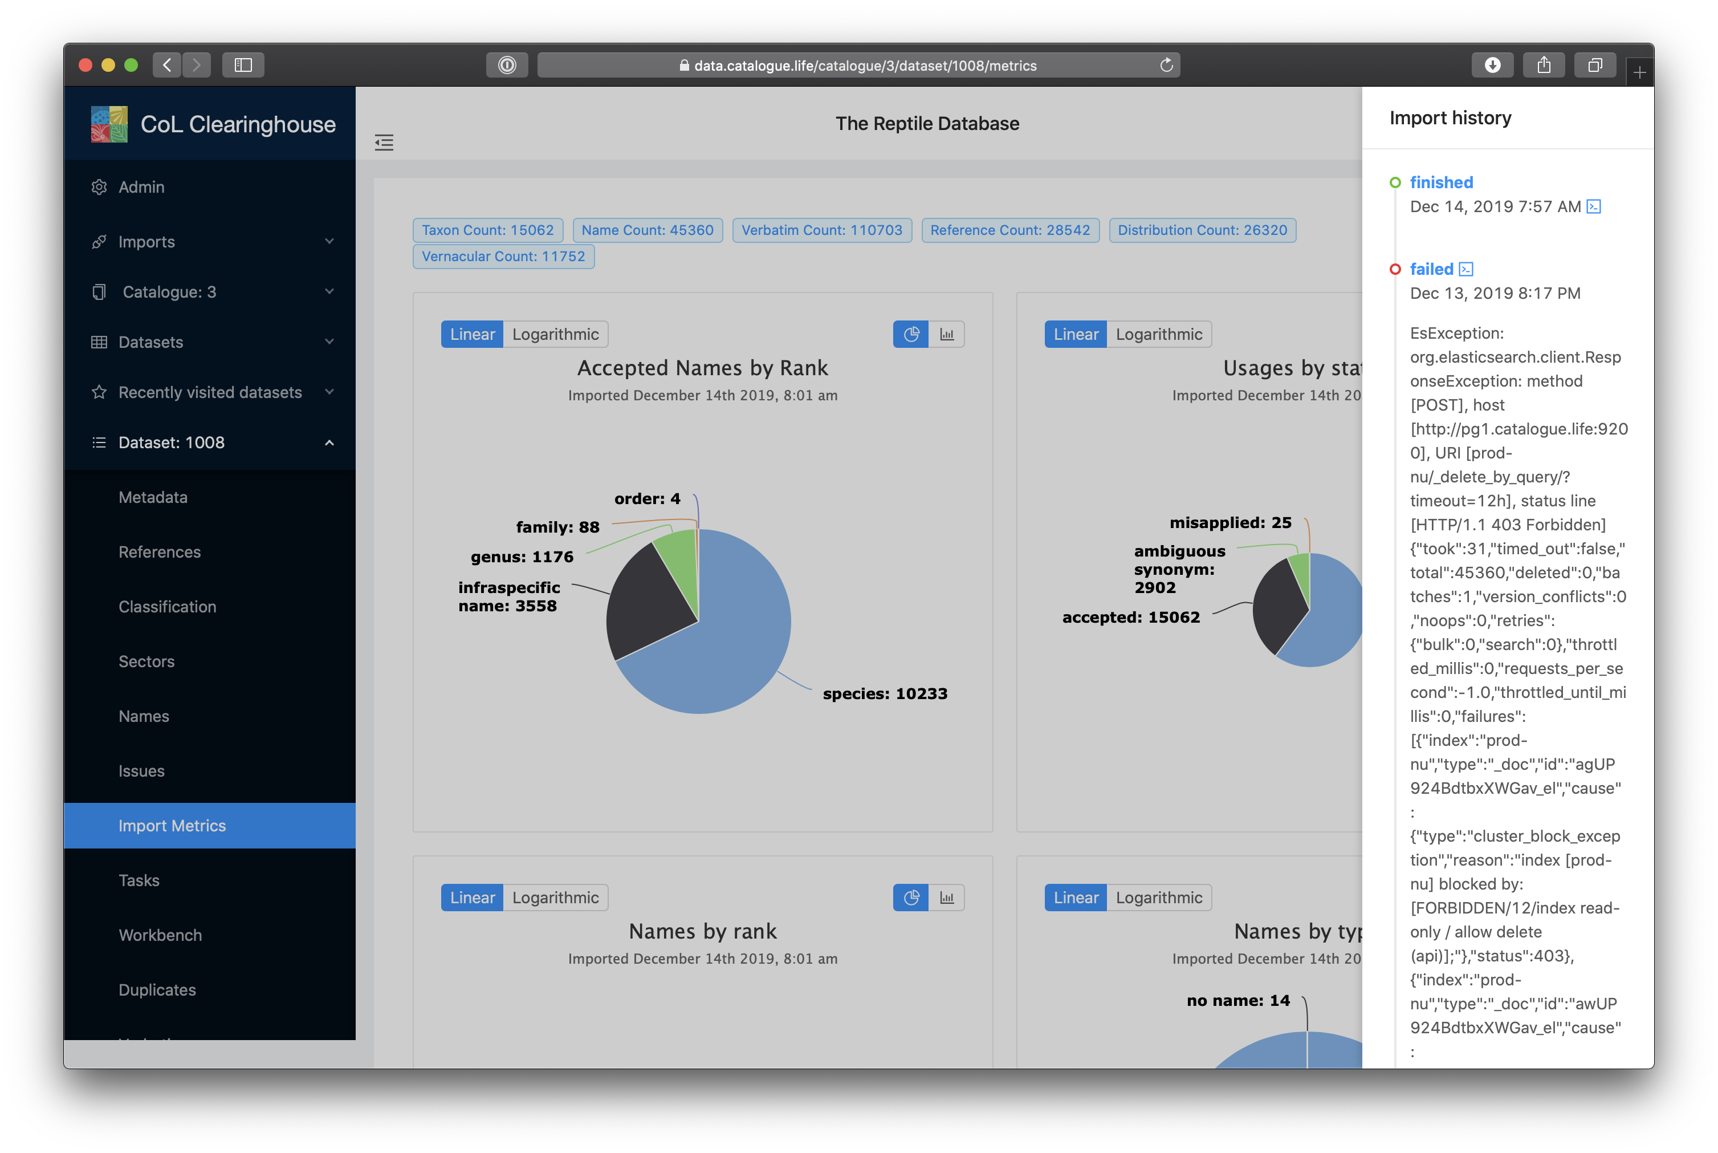Select pie chart icon for Accepted Names

point(911,335)
